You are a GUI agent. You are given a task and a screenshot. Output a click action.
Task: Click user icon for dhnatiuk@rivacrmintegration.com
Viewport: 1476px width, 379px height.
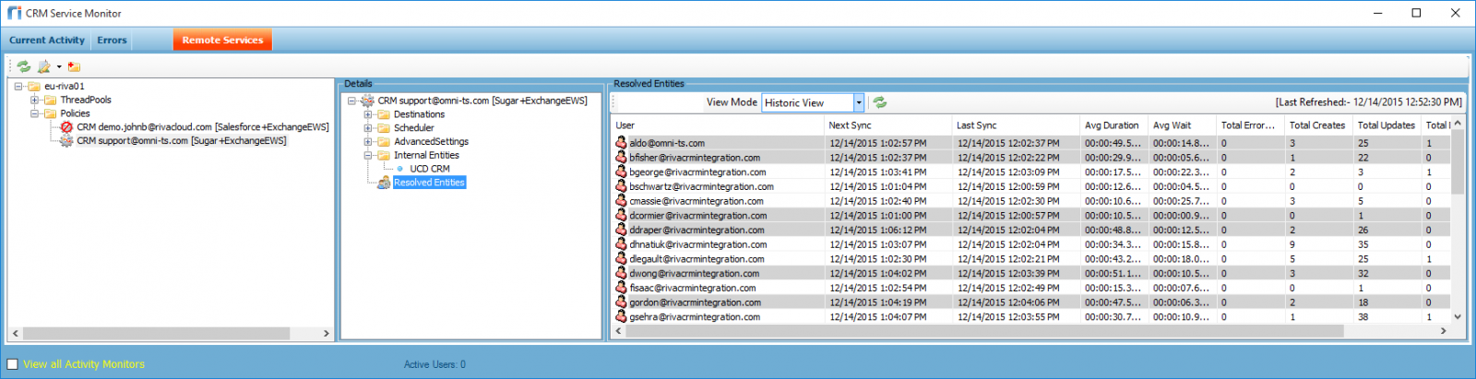(x=622, y=244)
